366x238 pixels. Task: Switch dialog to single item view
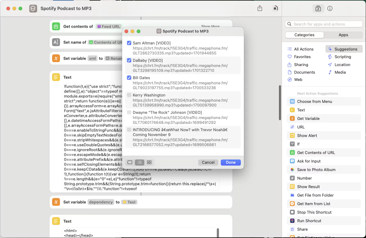click(130, 163)
